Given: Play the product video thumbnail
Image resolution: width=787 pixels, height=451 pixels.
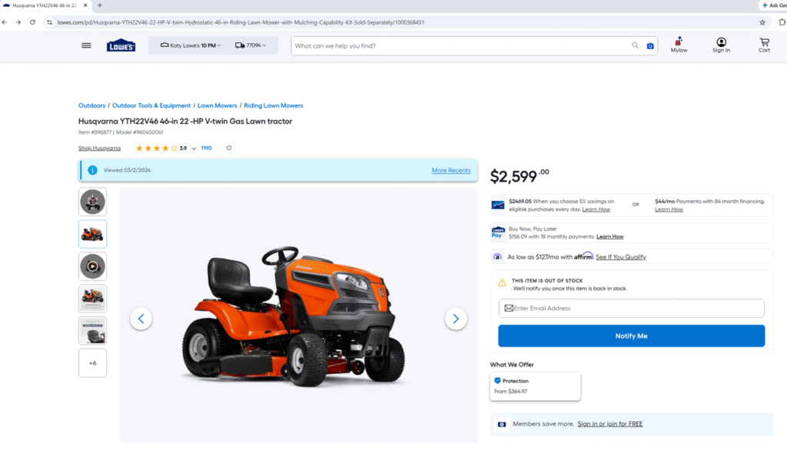Looking at the screenshot, I should click(x=93, y=267).
